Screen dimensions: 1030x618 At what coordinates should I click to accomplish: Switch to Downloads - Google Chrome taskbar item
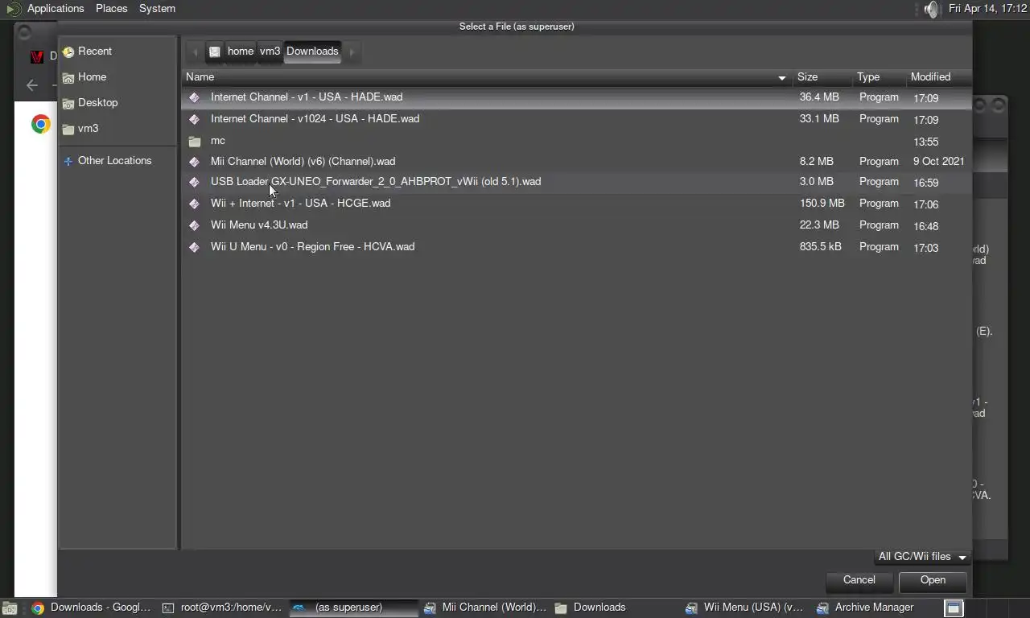(x=92, y=608)
